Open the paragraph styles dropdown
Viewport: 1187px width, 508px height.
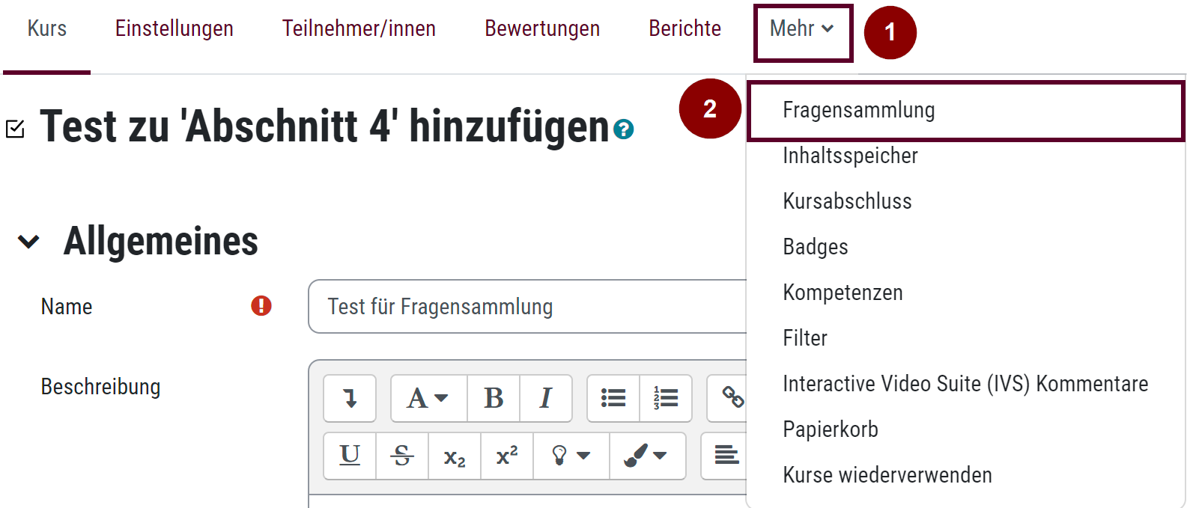coord(428,398)
